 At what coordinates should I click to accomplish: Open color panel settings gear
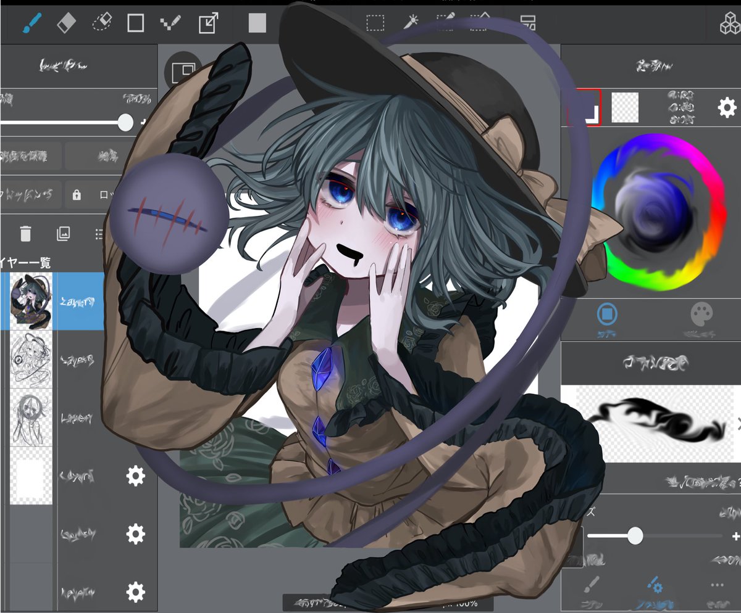[727, 107]
